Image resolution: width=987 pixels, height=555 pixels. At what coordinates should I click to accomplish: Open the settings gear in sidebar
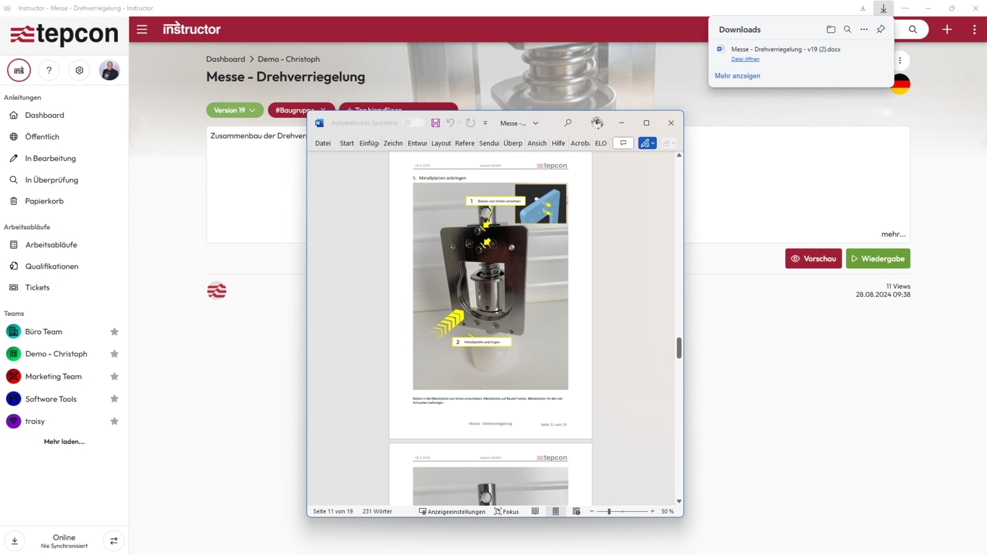[80, 70]
